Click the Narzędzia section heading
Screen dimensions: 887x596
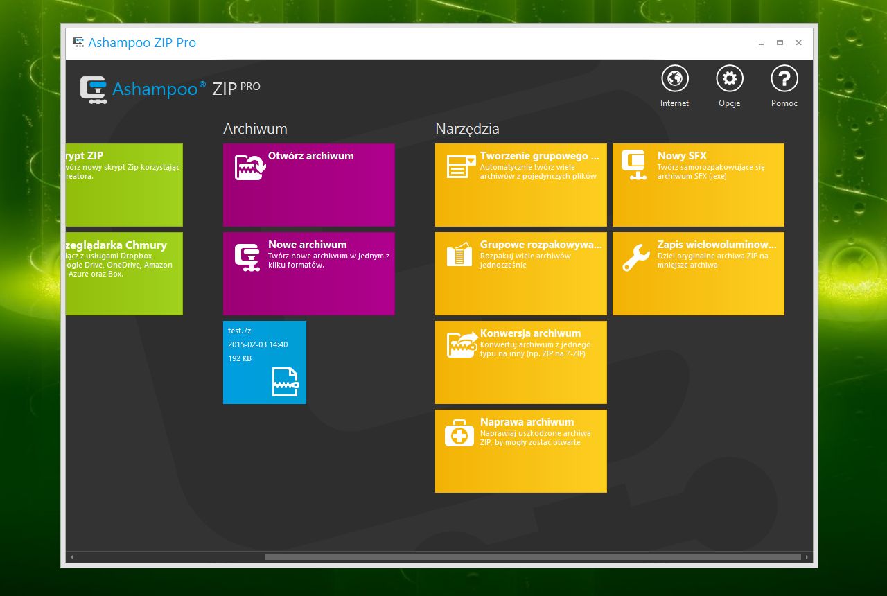coord(467,129)
